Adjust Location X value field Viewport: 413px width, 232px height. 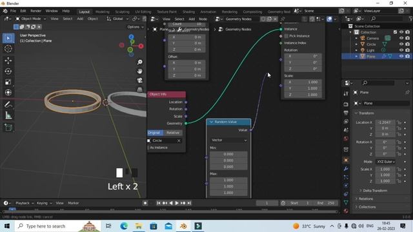coord(385,122)
